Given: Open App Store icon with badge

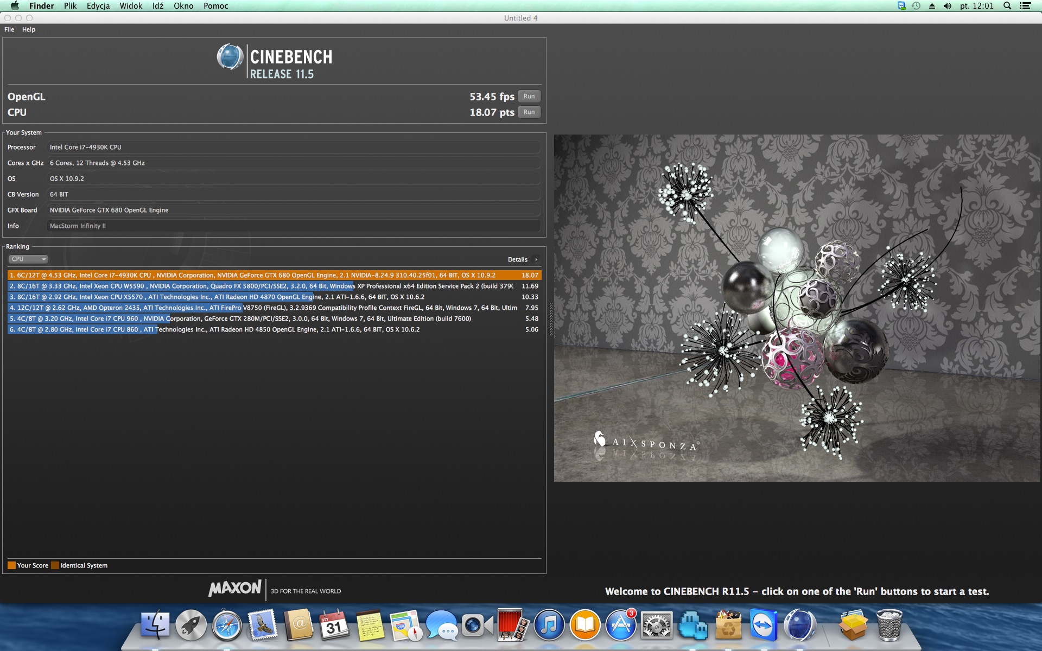Looking at the screenshot, I should (x=621, y=626).
